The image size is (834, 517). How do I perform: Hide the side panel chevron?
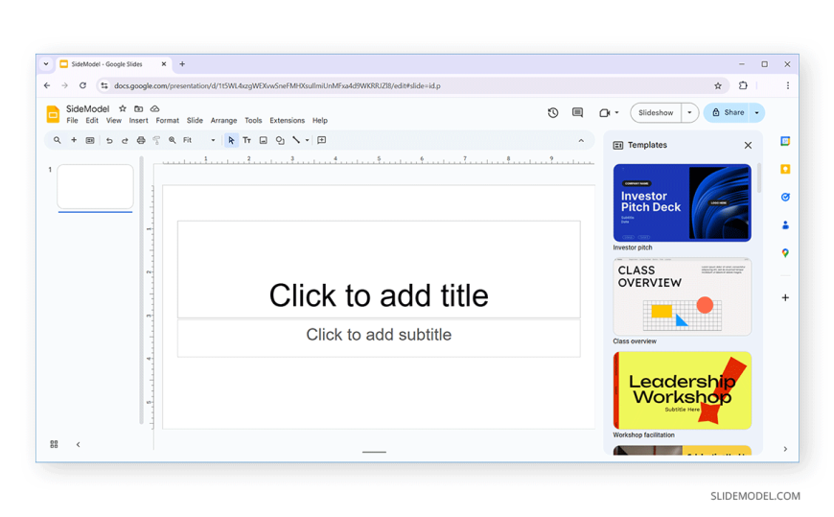[x=785, y=450]
